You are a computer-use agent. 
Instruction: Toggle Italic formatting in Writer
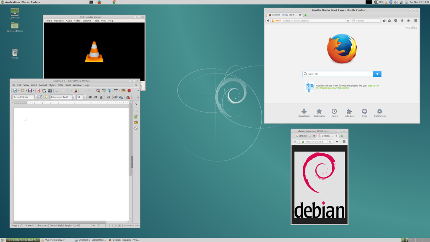point(96,97)
